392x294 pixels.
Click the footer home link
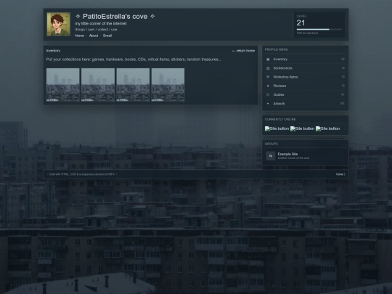[340, 174]
